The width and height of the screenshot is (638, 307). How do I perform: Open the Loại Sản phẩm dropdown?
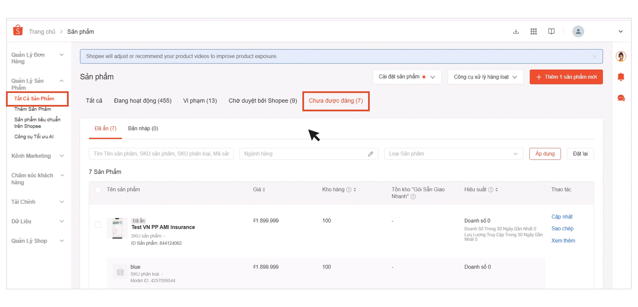coord(454,154)
